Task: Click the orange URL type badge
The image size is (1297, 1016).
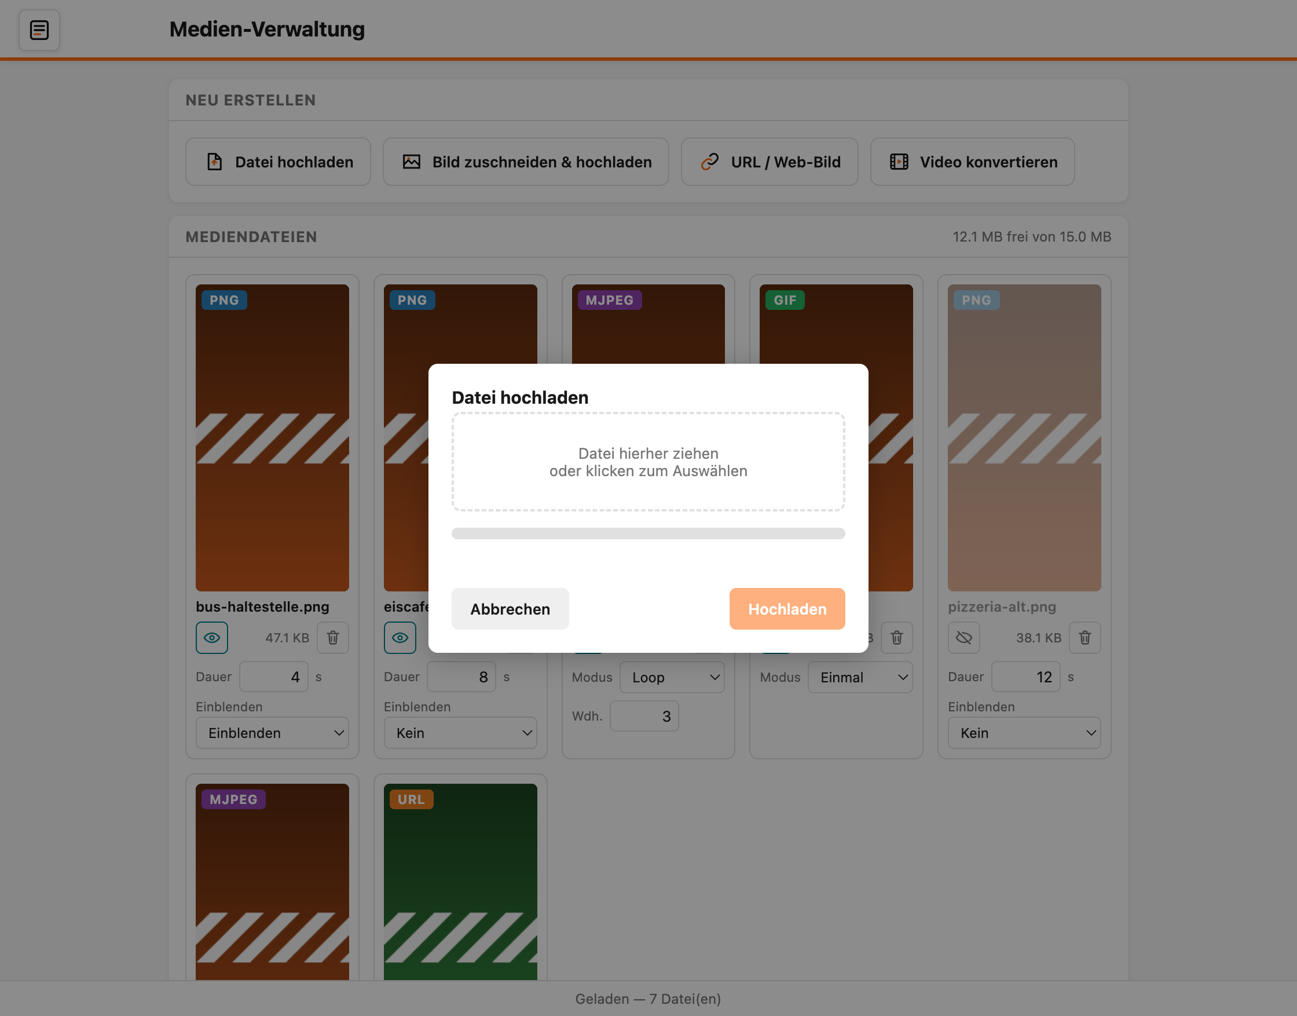Action: click(412, 799)
